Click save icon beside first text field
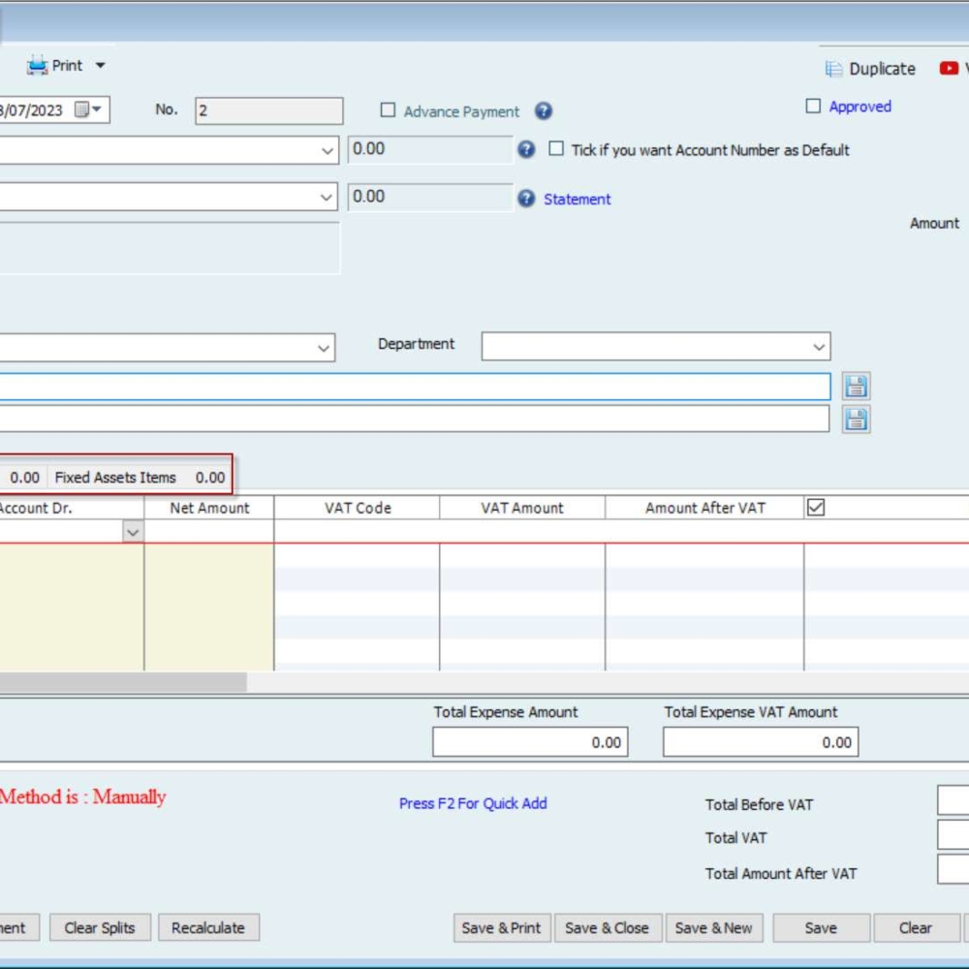969x969 pixels. pyautogui.click(x=856, y=387)
